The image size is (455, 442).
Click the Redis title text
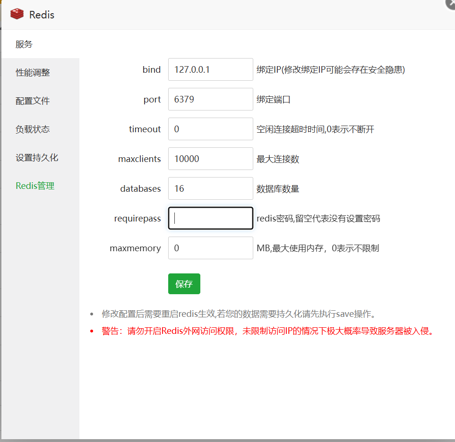[42, 15]
